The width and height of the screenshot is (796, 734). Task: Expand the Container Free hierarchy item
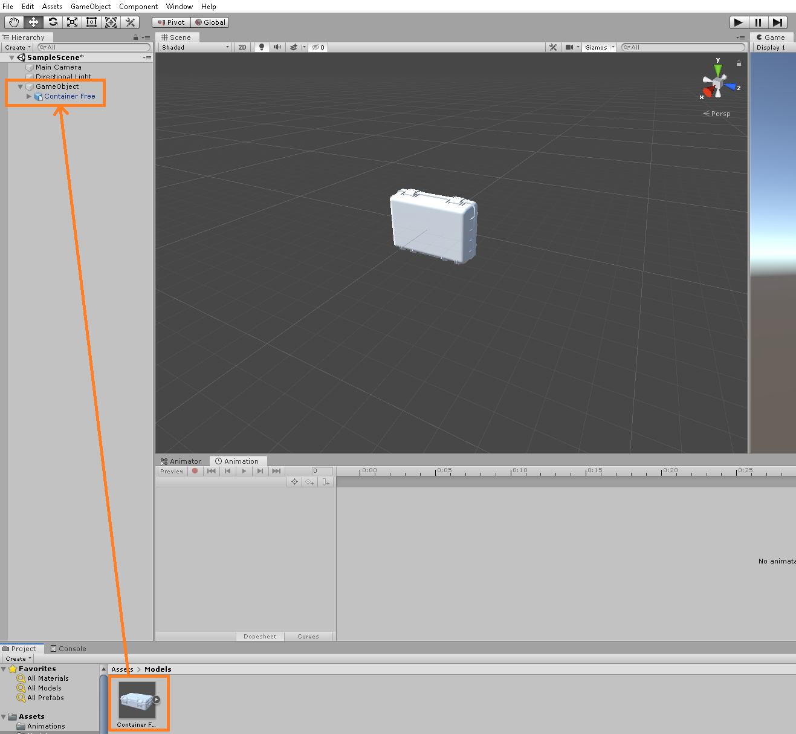(x=28, y=96)
